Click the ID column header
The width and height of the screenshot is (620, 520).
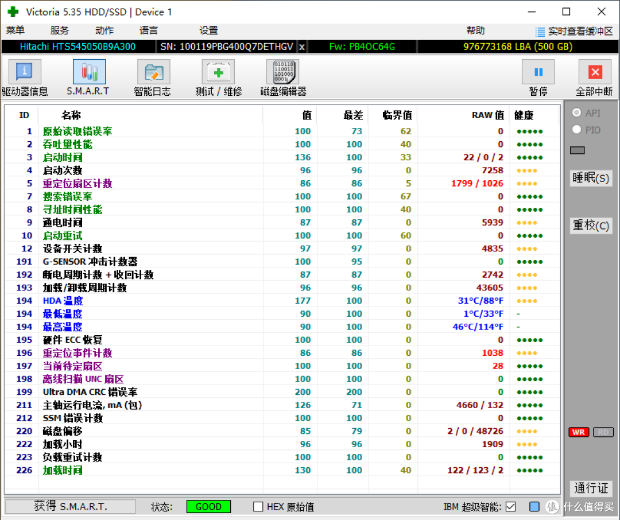click(24, 115)
